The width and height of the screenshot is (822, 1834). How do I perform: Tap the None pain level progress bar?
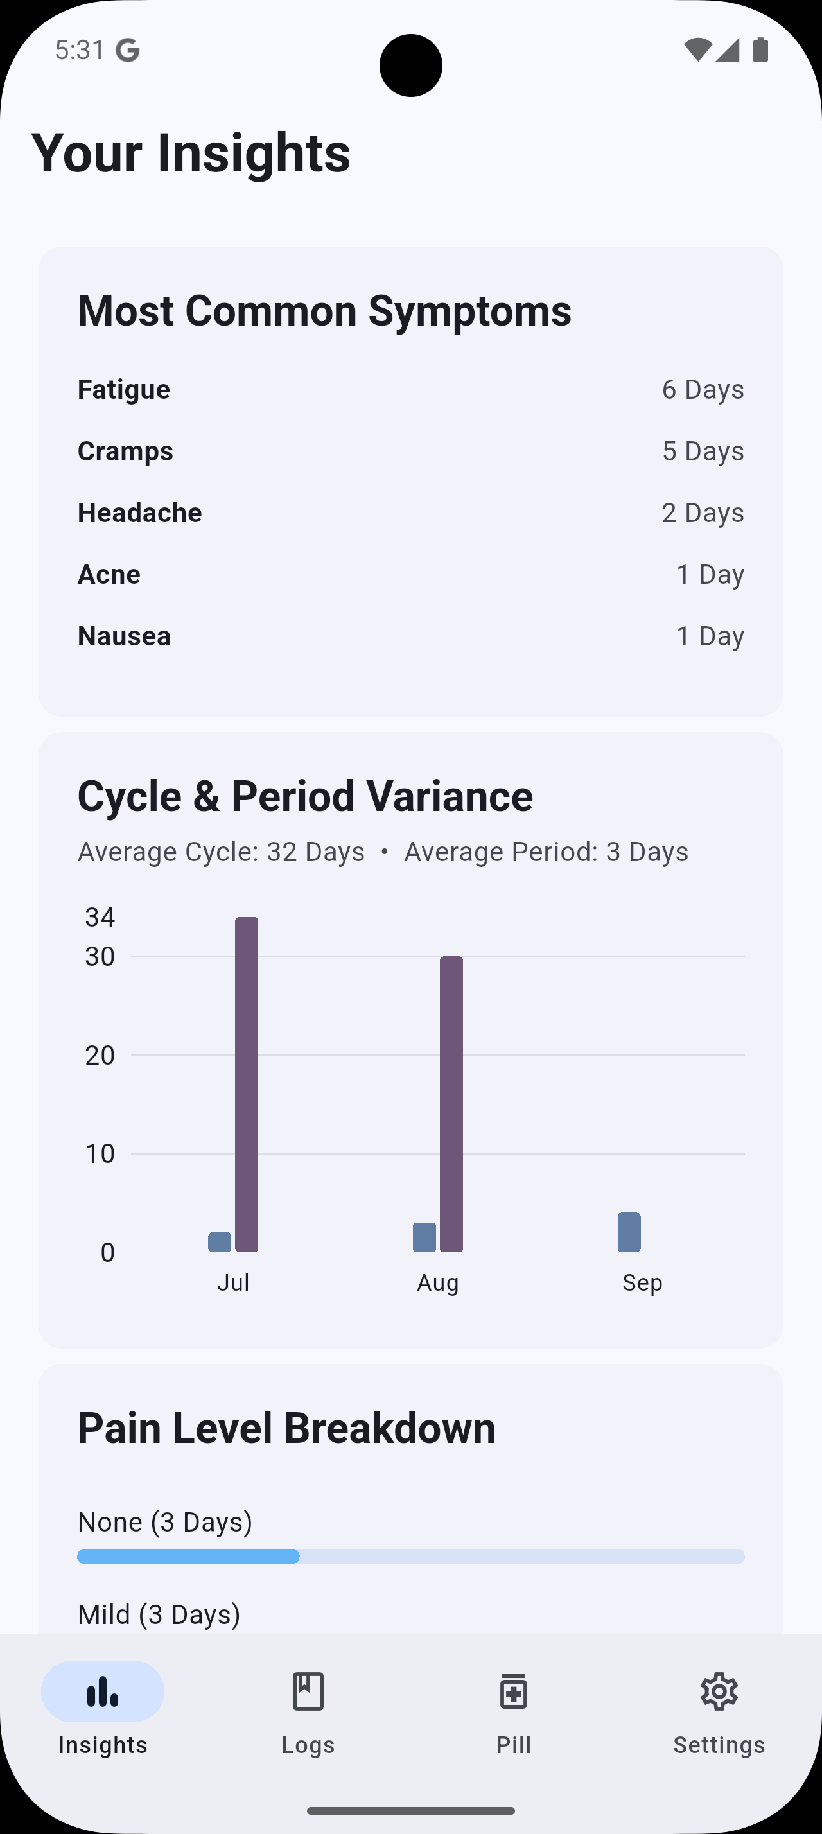(410, 1557)
